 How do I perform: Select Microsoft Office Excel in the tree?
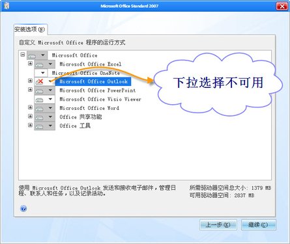coord(91,64)
